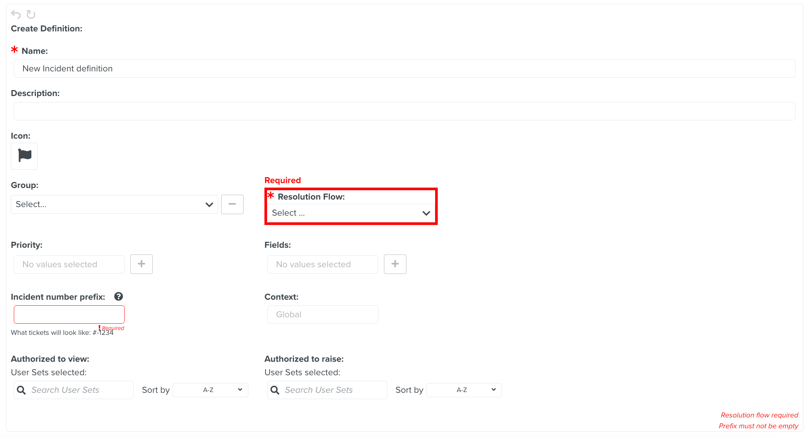Click into the Name text field

point(404,68)
